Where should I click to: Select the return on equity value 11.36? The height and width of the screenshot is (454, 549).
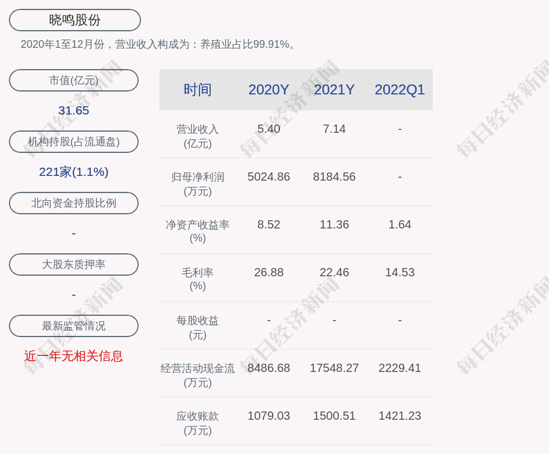coord(334,224)
